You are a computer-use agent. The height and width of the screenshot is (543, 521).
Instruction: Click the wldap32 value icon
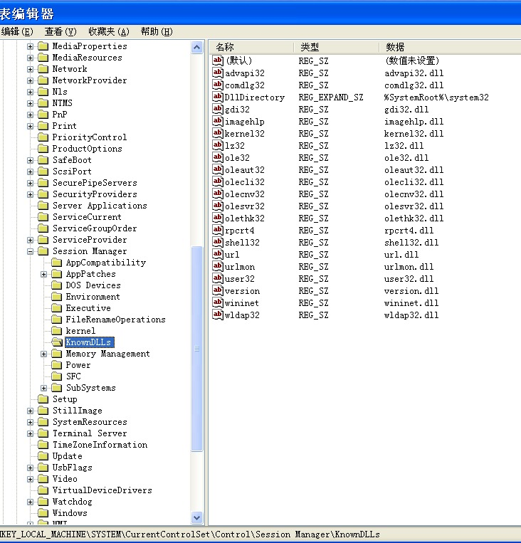tap(218, 315)
